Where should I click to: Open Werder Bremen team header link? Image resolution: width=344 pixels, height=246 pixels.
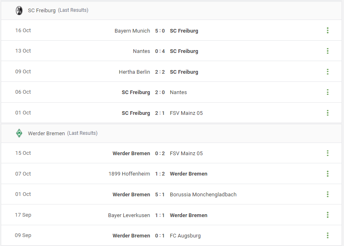click(46, 134)
